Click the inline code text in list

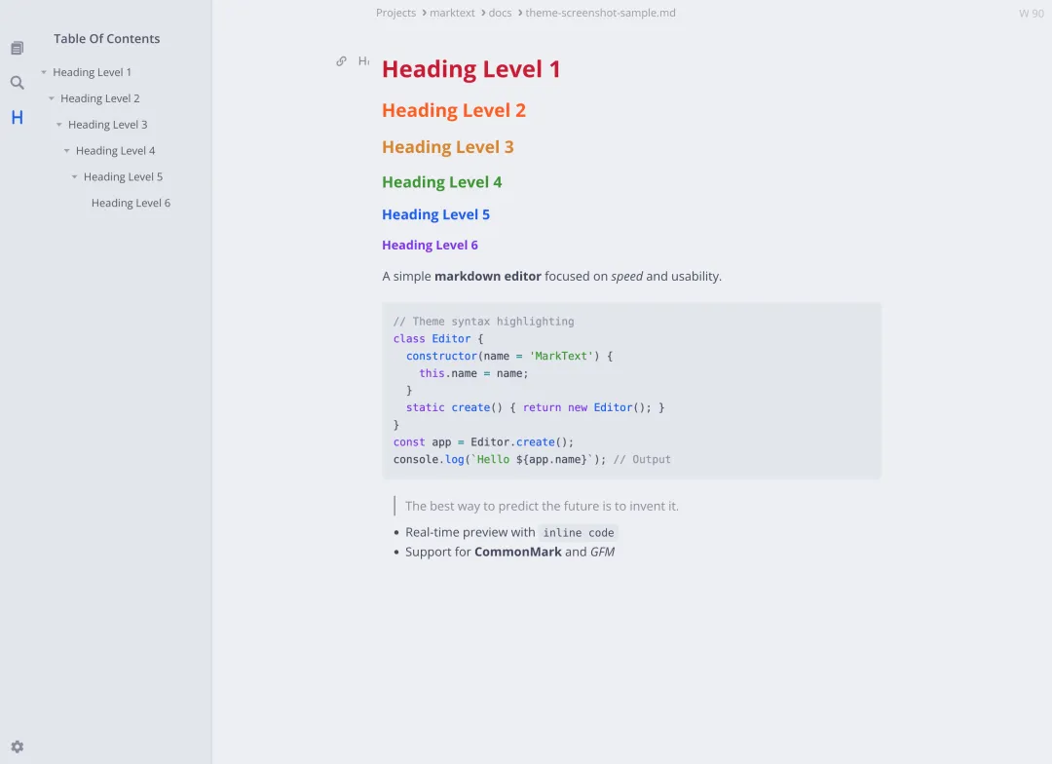[579, 532]
